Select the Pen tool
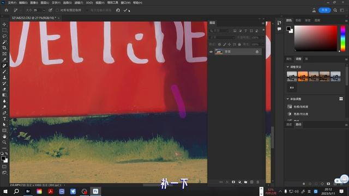 click(4, 113)
